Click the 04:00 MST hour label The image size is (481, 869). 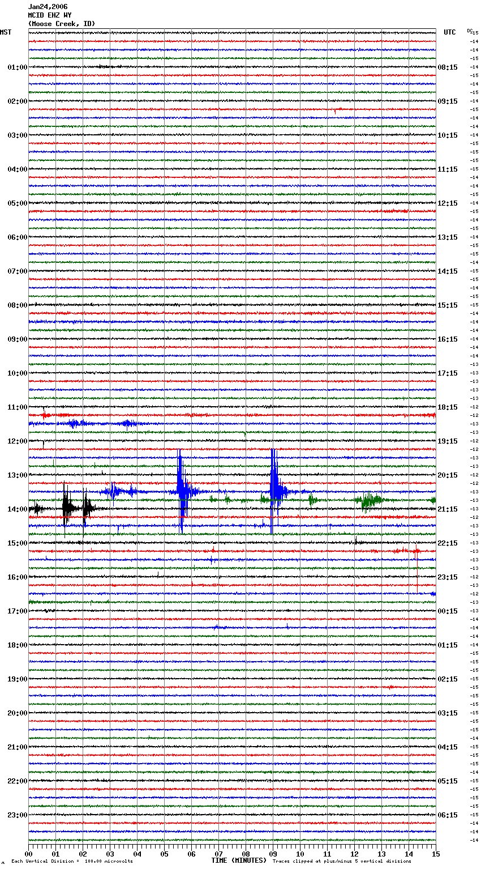pyautogui.click(x=18, y=169)
